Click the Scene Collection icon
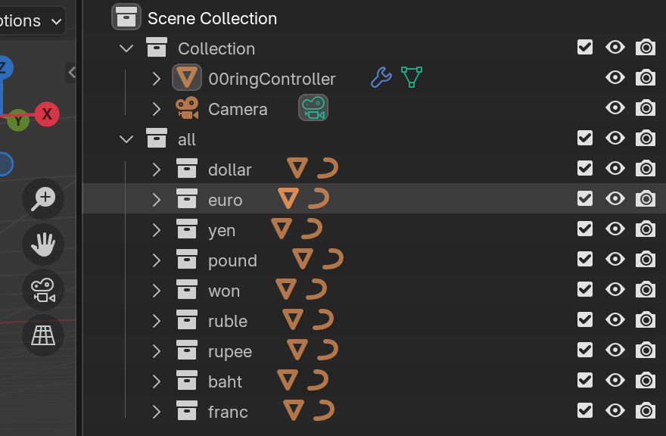 click(x=126, y=17)
